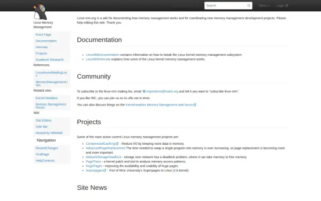Viewport: 321px width, 201px height.
Task: Open PageTrace project link
Action: tap(93, 162)
